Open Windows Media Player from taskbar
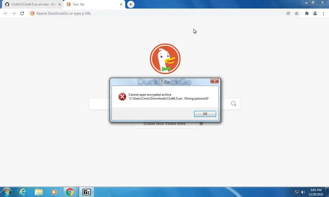This screenshot has width=329, height=197. tap(54, 192)
